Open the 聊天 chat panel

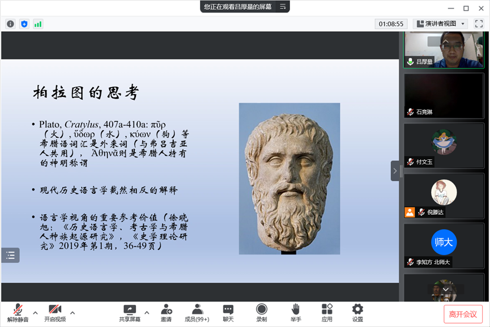(x=228, y=312)
